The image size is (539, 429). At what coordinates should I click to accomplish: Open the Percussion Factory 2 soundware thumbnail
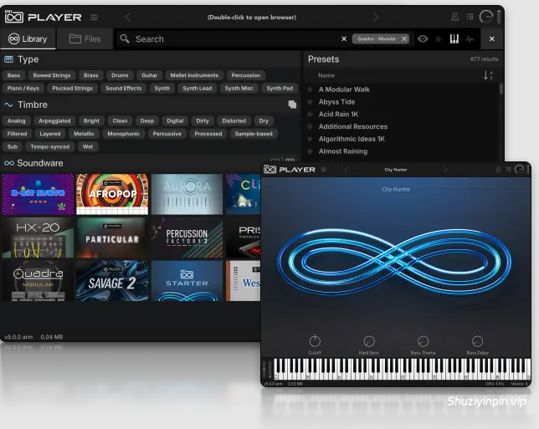point(187,237)
